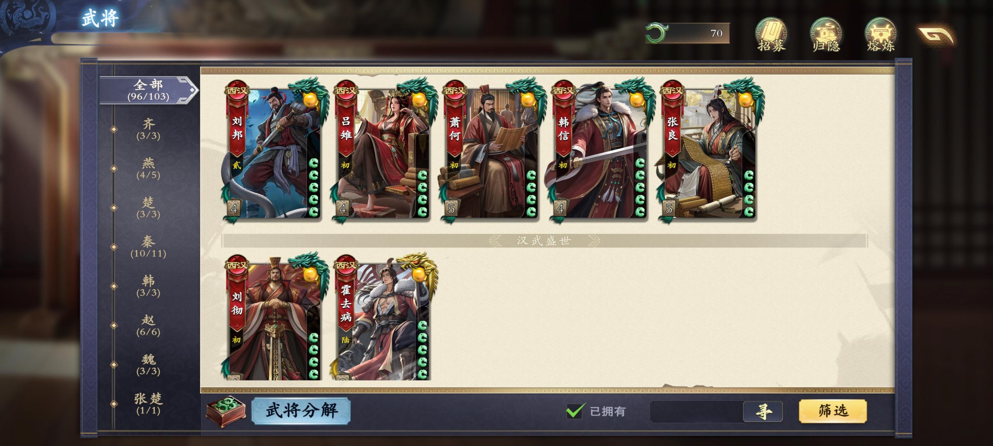Viewport: 993px width, 446px height.
Task: Open the 筛选 filter button
Action: (833, 411)
